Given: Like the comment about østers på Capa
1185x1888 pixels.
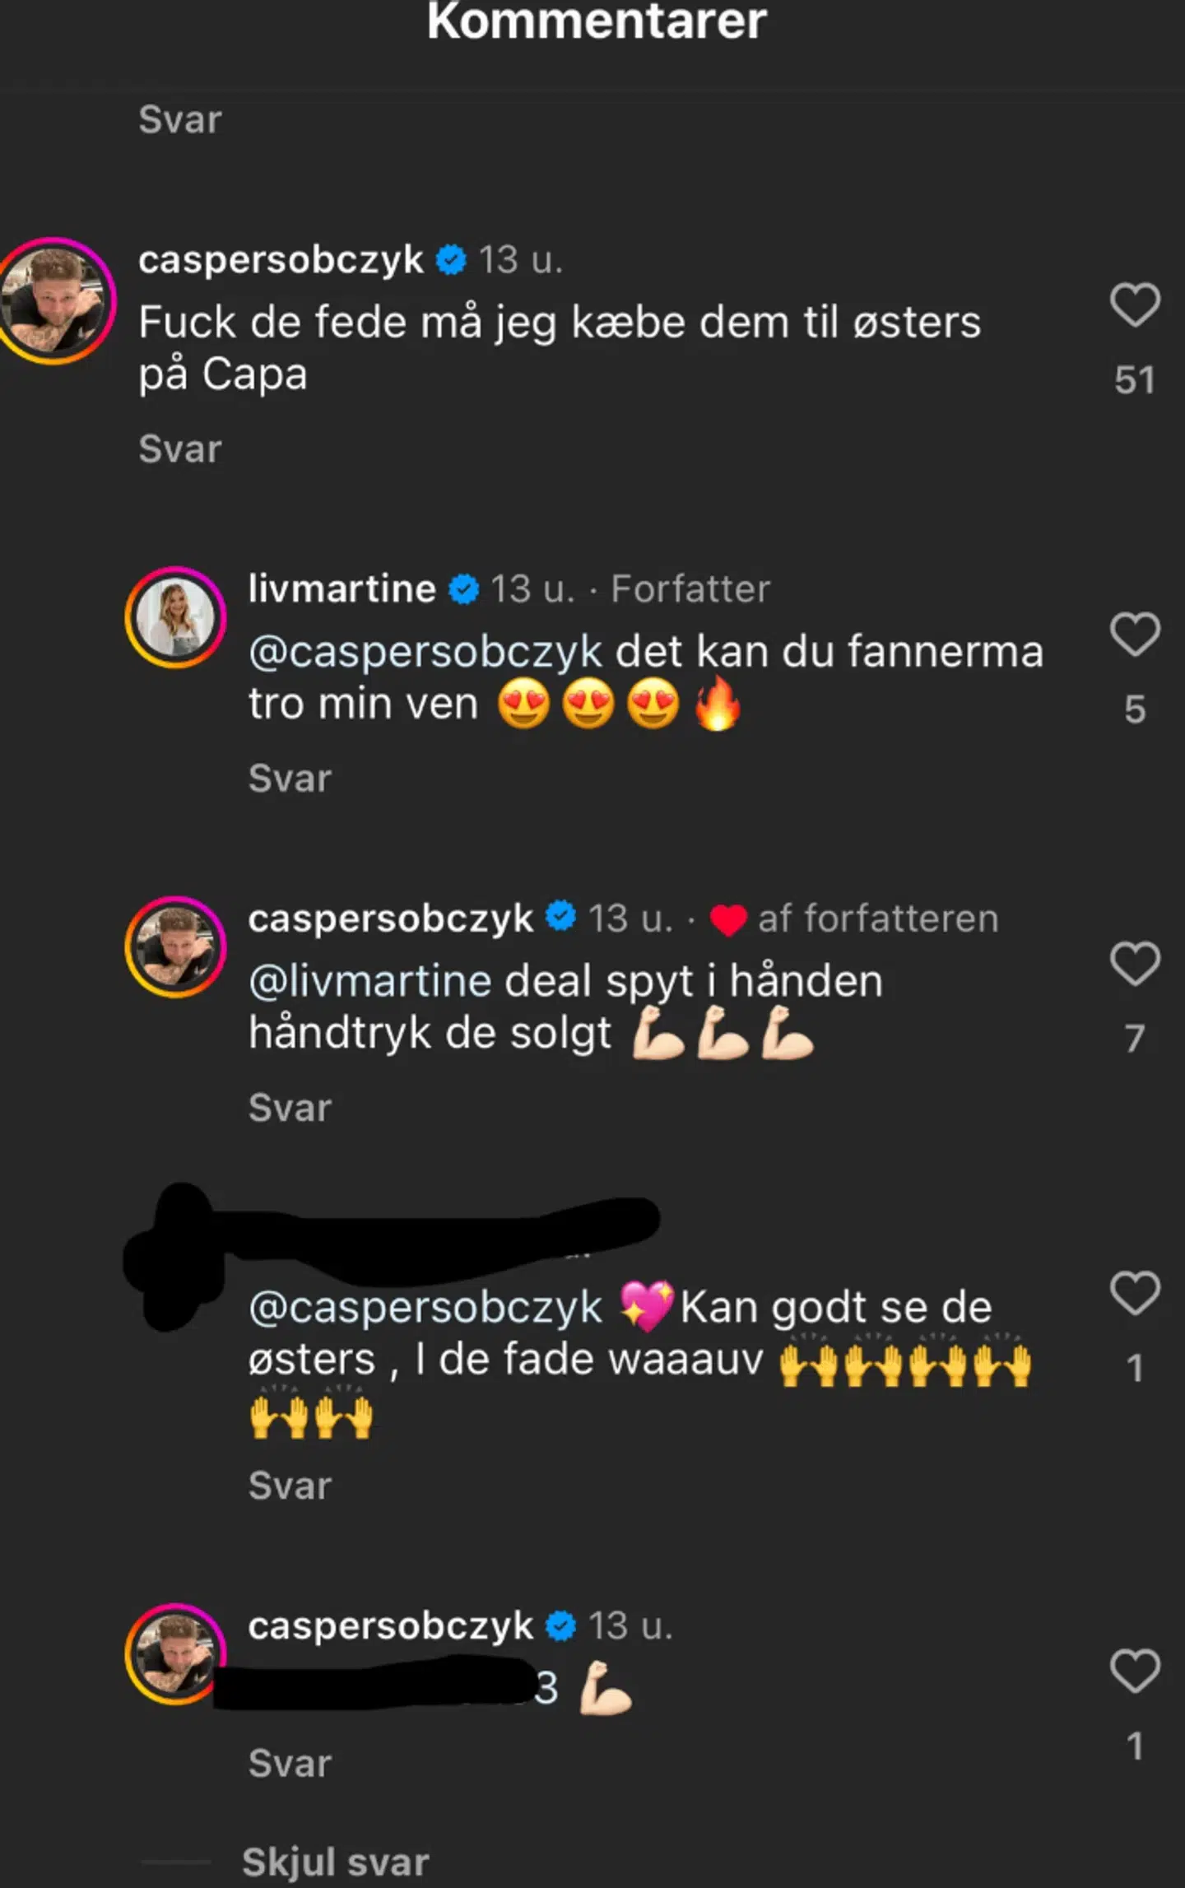Looking at the screenshot, I should (x=1135, y=306).
